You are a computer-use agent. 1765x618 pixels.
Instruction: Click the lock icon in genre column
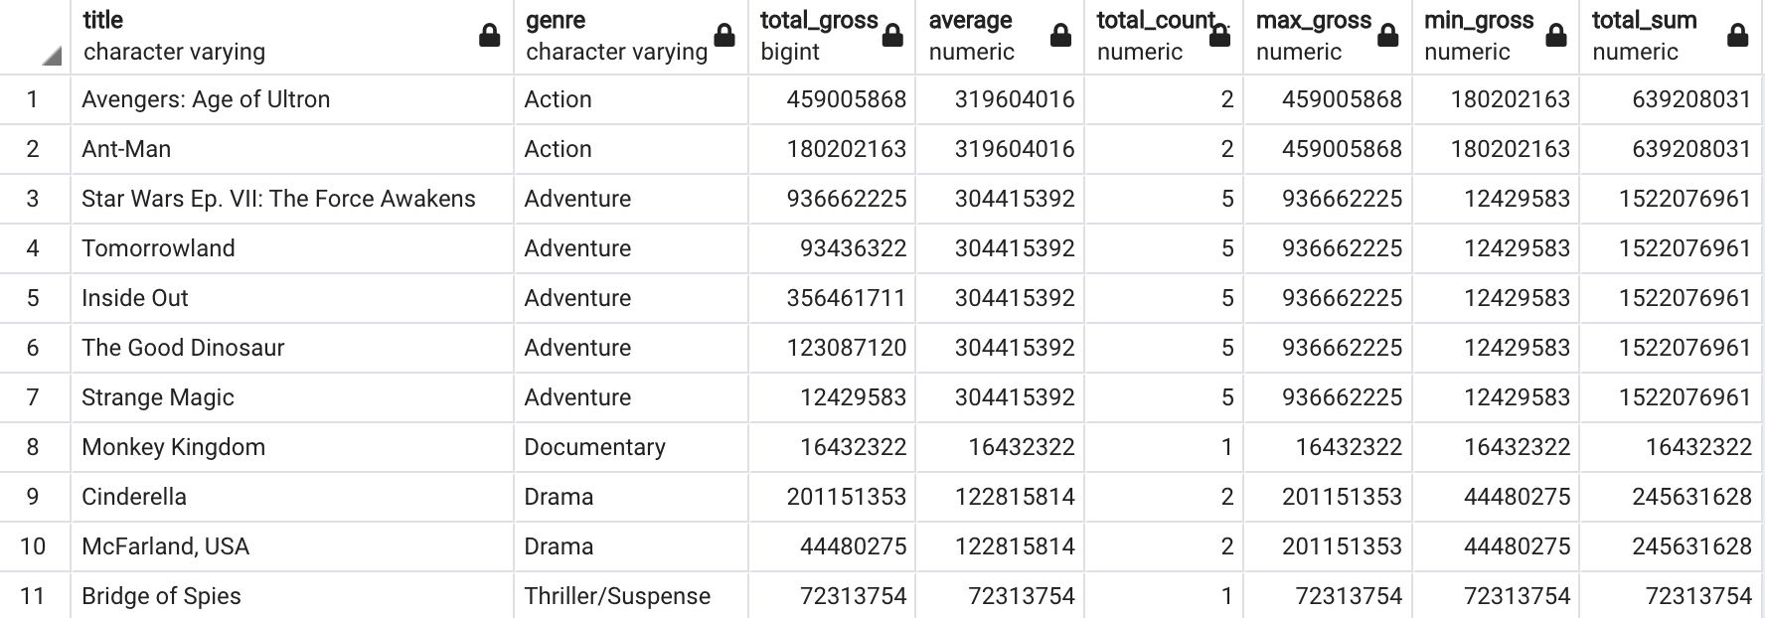tap(724, 37)
